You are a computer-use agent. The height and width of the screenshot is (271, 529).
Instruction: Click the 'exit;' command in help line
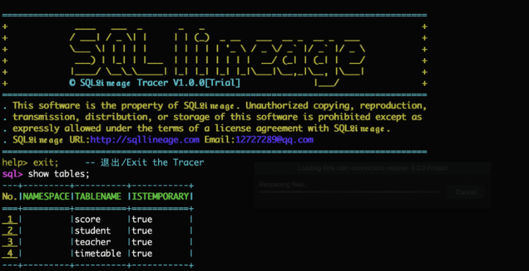pos(46,163)
